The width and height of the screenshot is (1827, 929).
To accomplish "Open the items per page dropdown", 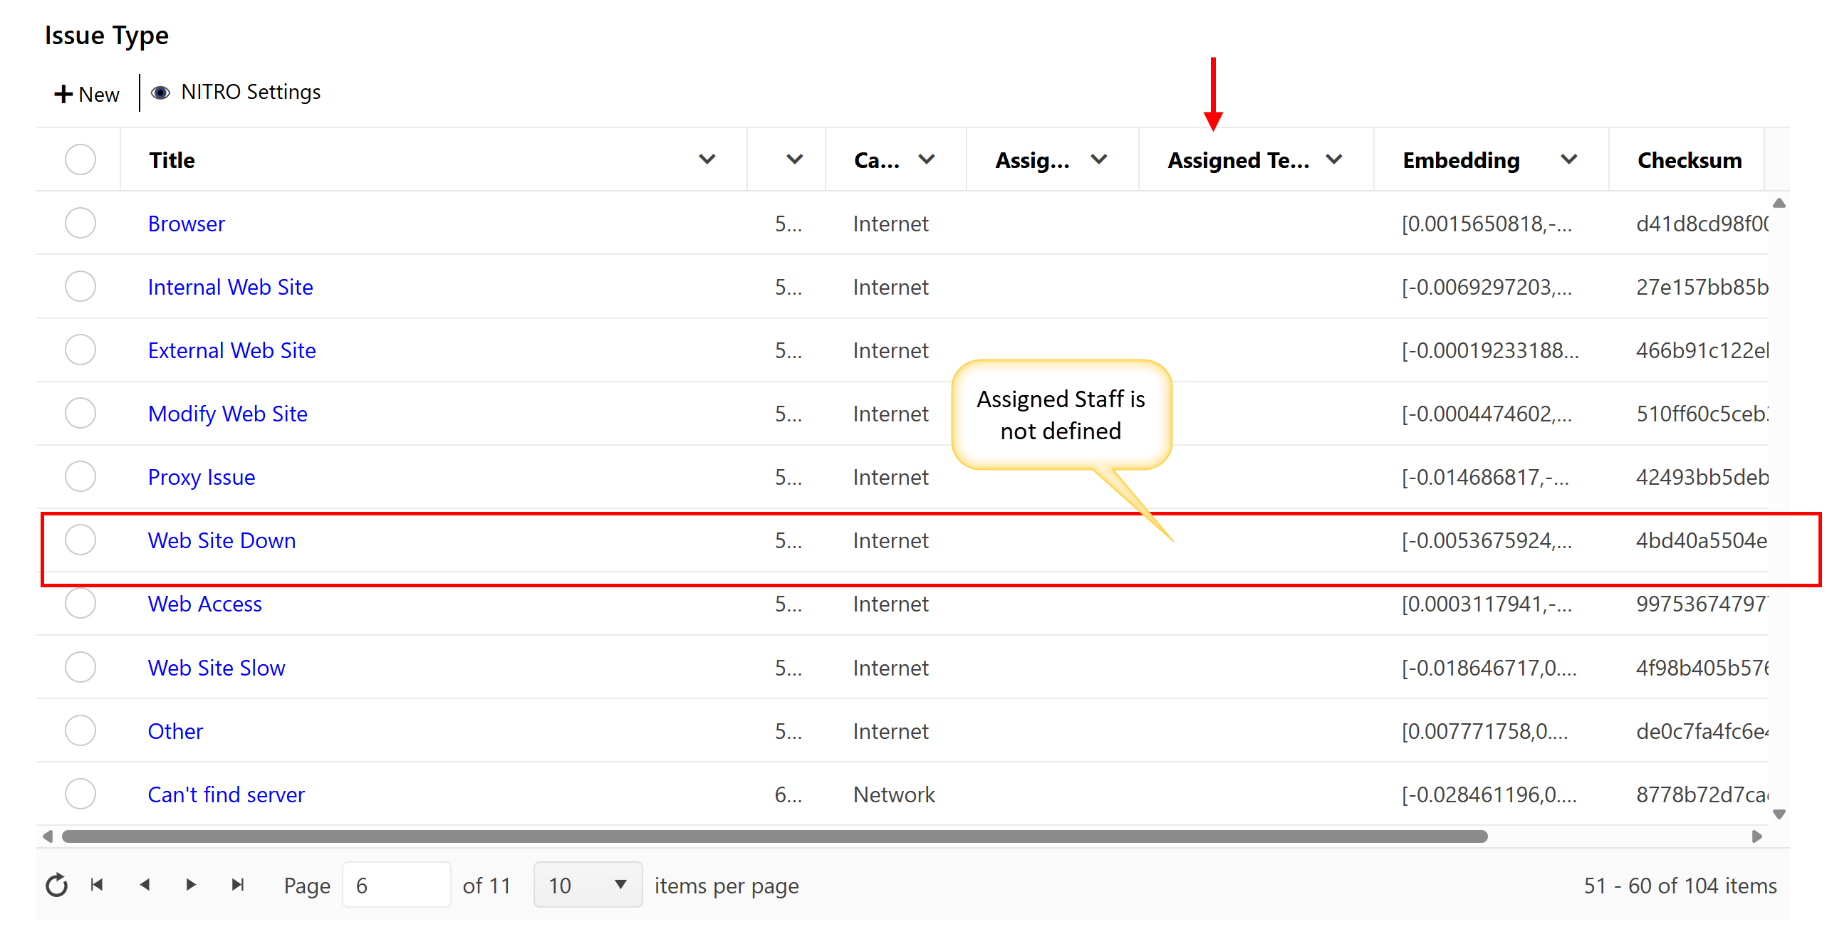I will [588, 885].
